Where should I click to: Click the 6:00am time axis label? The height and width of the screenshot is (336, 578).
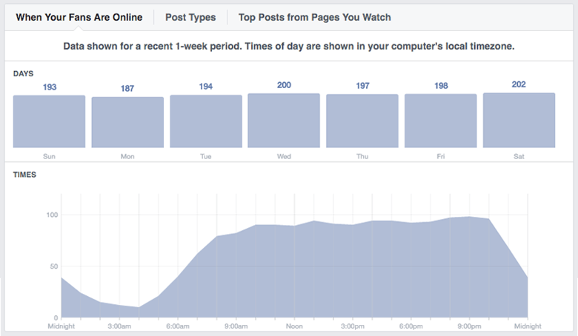click(178, 326)
